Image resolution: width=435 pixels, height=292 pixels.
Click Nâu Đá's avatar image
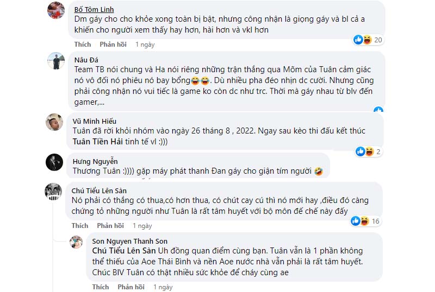coord(56,61)
